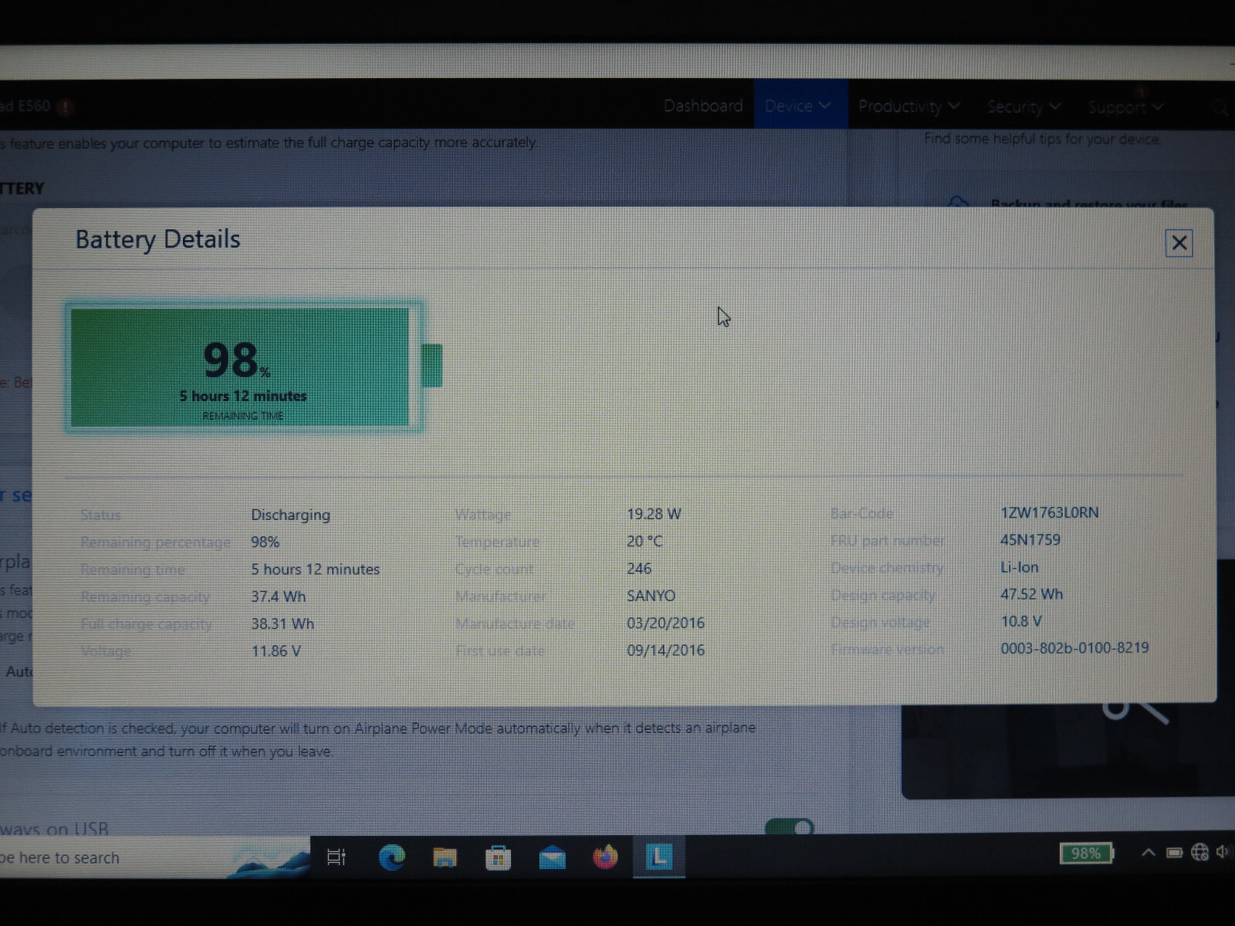Toggle the Always on USB switch

tap(790, 827)
